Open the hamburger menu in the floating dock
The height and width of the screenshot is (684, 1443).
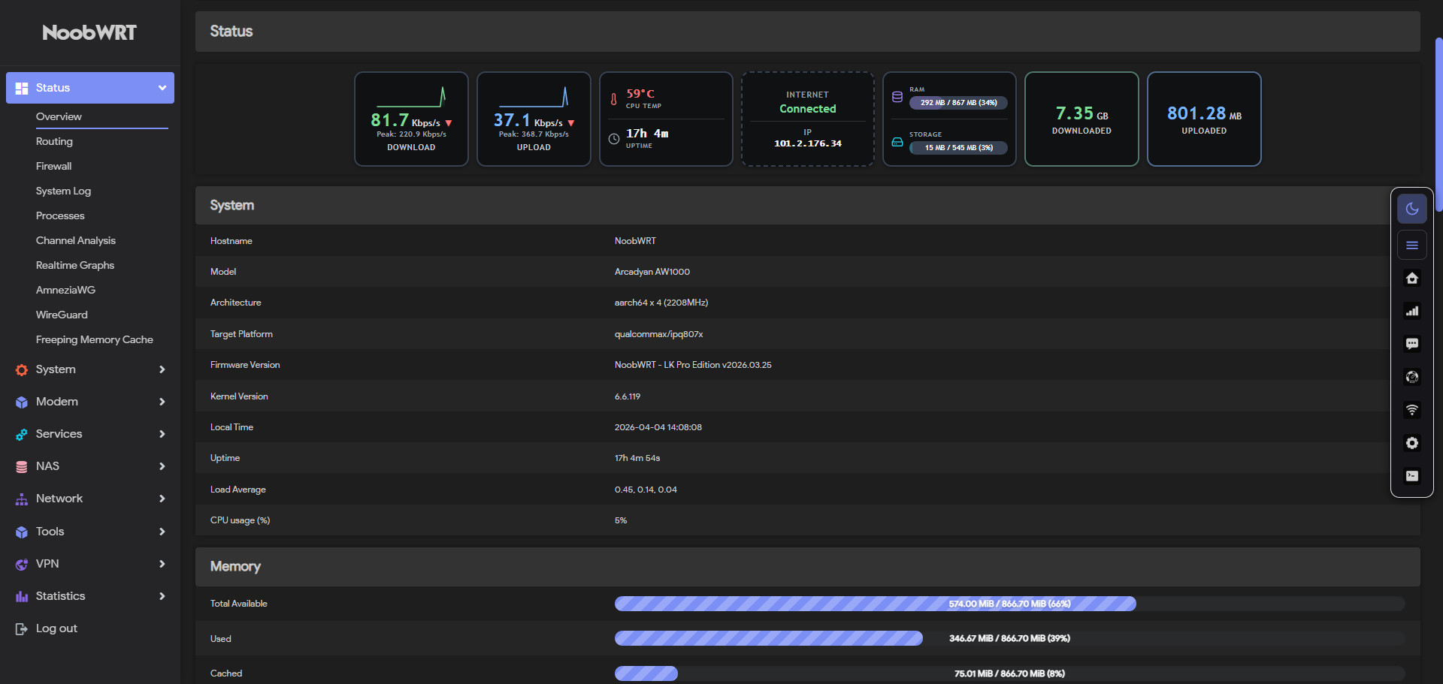point(1411,245)
